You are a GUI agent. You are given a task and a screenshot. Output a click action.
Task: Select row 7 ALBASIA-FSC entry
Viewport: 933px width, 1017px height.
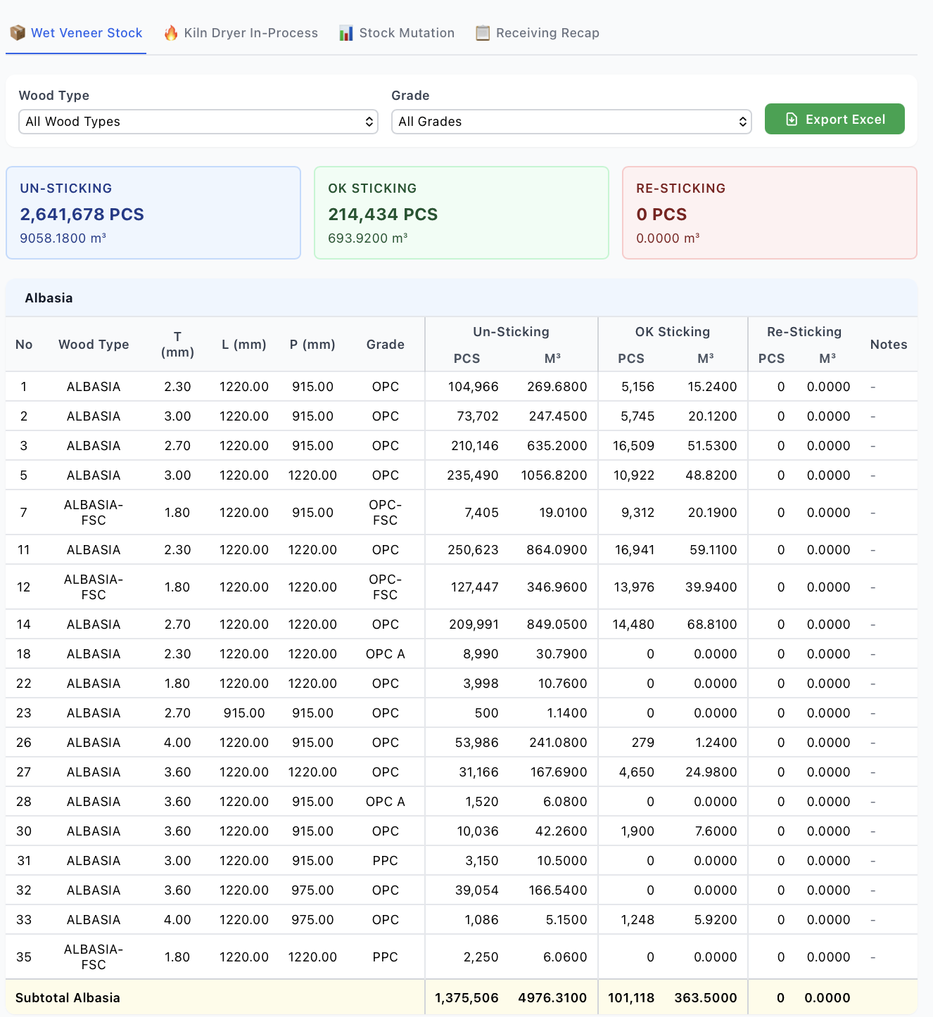94,513
